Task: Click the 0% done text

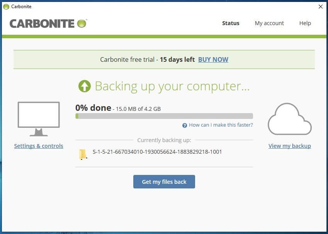Action: click(93, 108)
